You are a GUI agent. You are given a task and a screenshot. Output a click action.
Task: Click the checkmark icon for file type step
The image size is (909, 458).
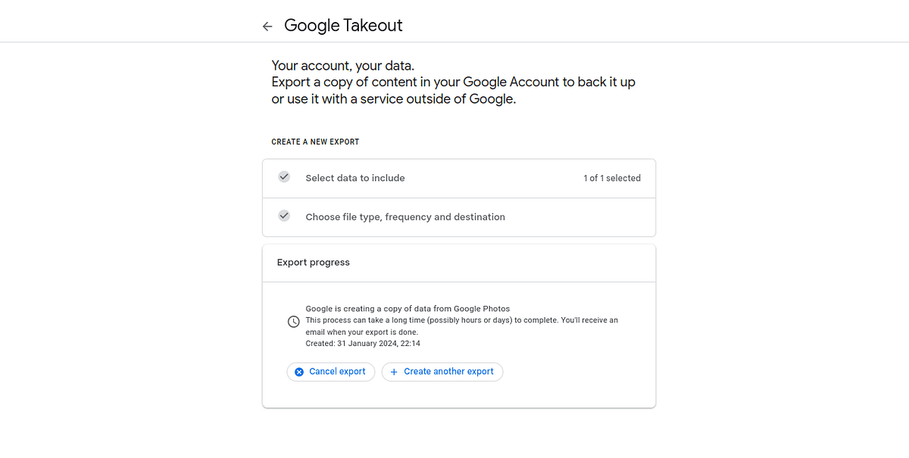284,216
